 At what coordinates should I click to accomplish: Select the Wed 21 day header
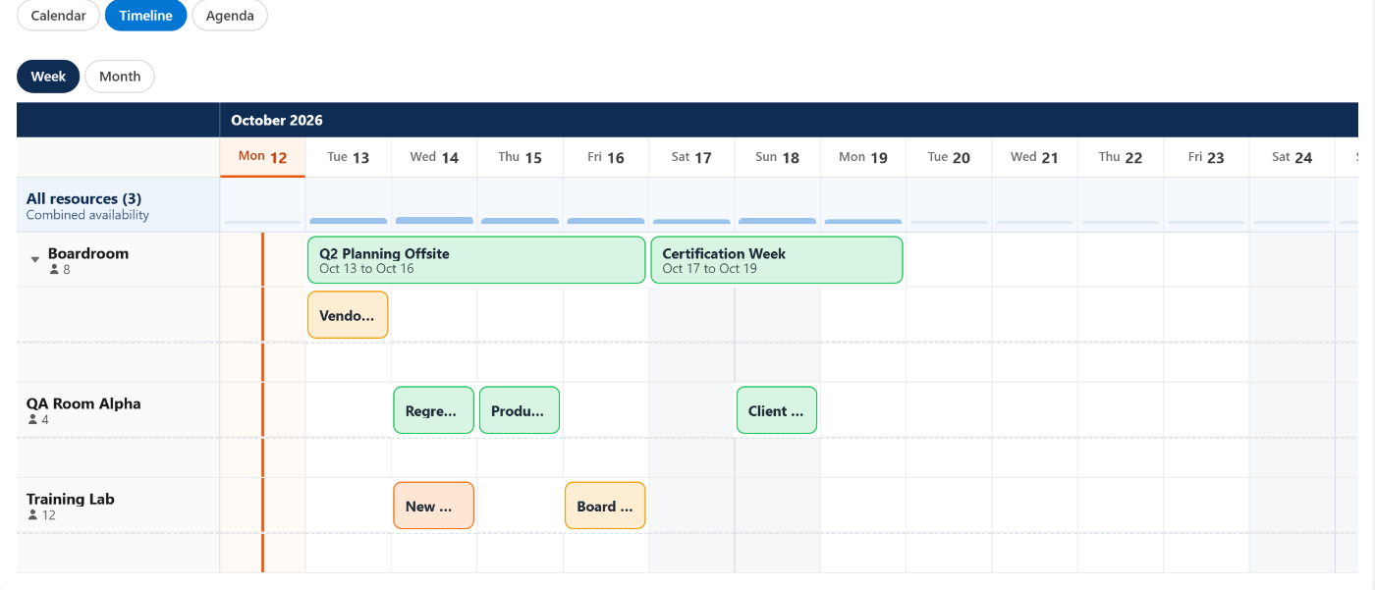(1034, 157)
